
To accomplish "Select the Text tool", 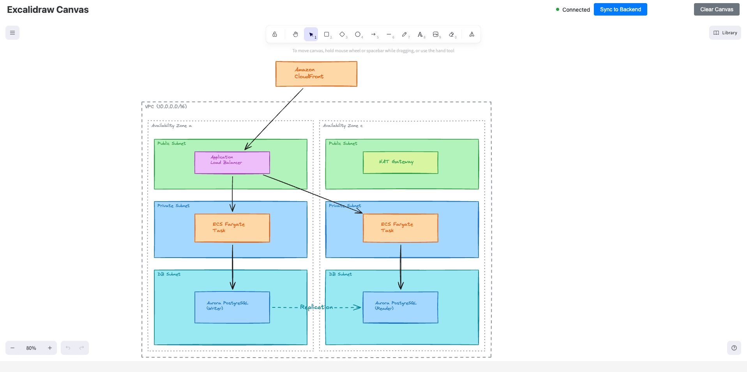I will (x=420, y=34).
